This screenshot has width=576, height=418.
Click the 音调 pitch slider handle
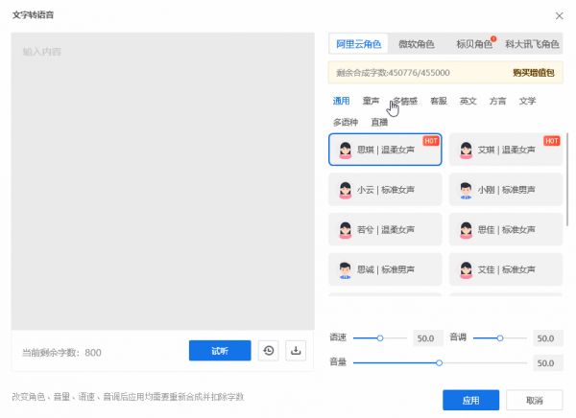500,338
